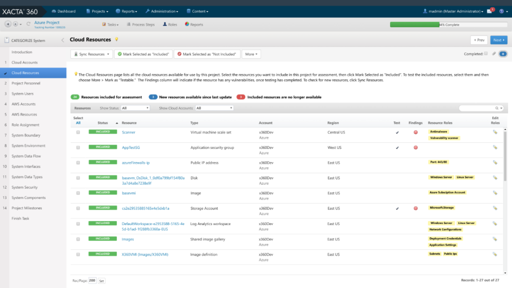Click the blue comment count badge
The width and height of the screenshot is (512, 288).
(503, 54)
